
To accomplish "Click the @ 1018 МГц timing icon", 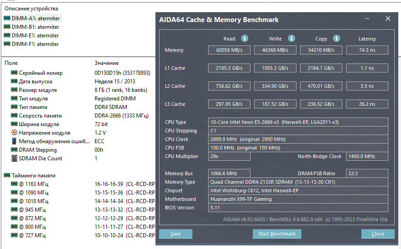I will pyautogui.click(x=14, y=201).
